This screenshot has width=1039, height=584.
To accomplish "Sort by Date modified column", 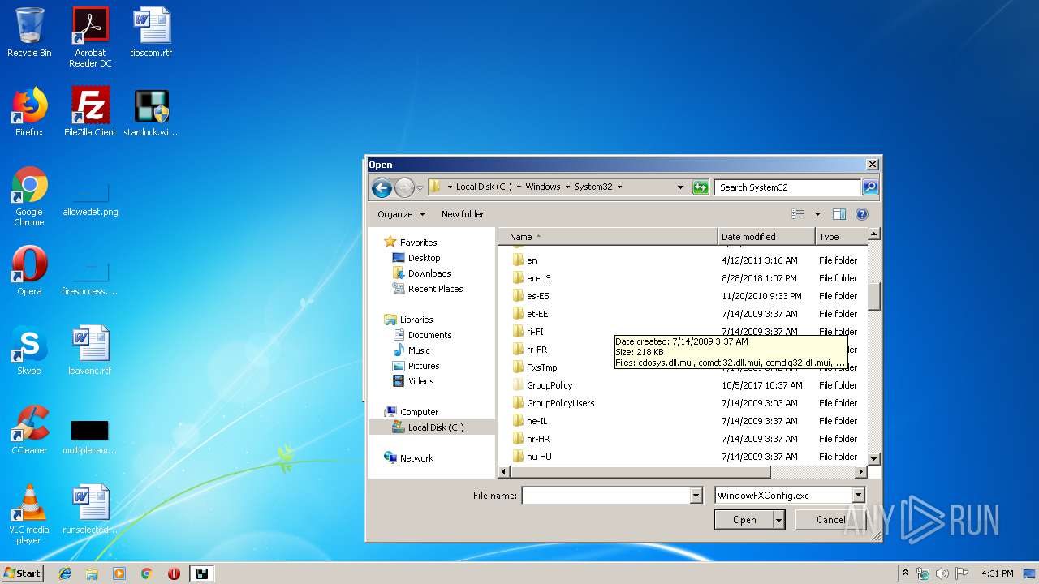I will coord(766,237).
